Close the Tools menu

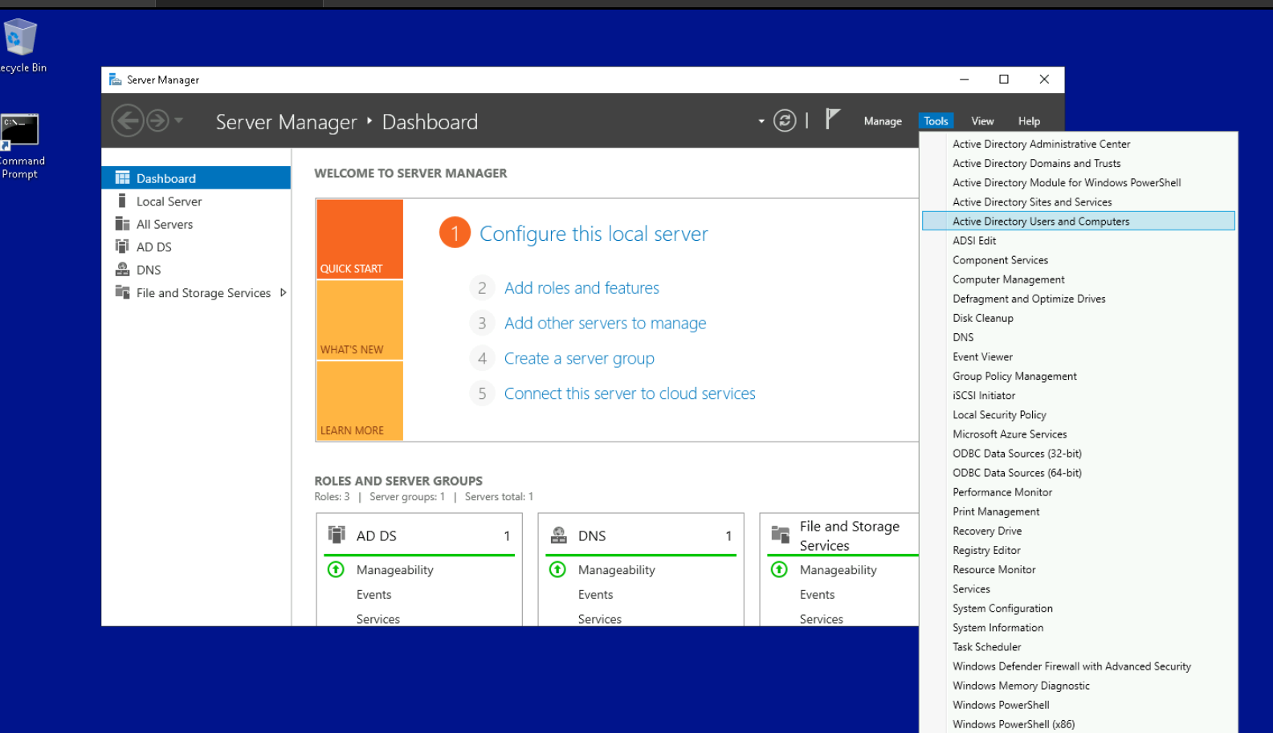936,121
